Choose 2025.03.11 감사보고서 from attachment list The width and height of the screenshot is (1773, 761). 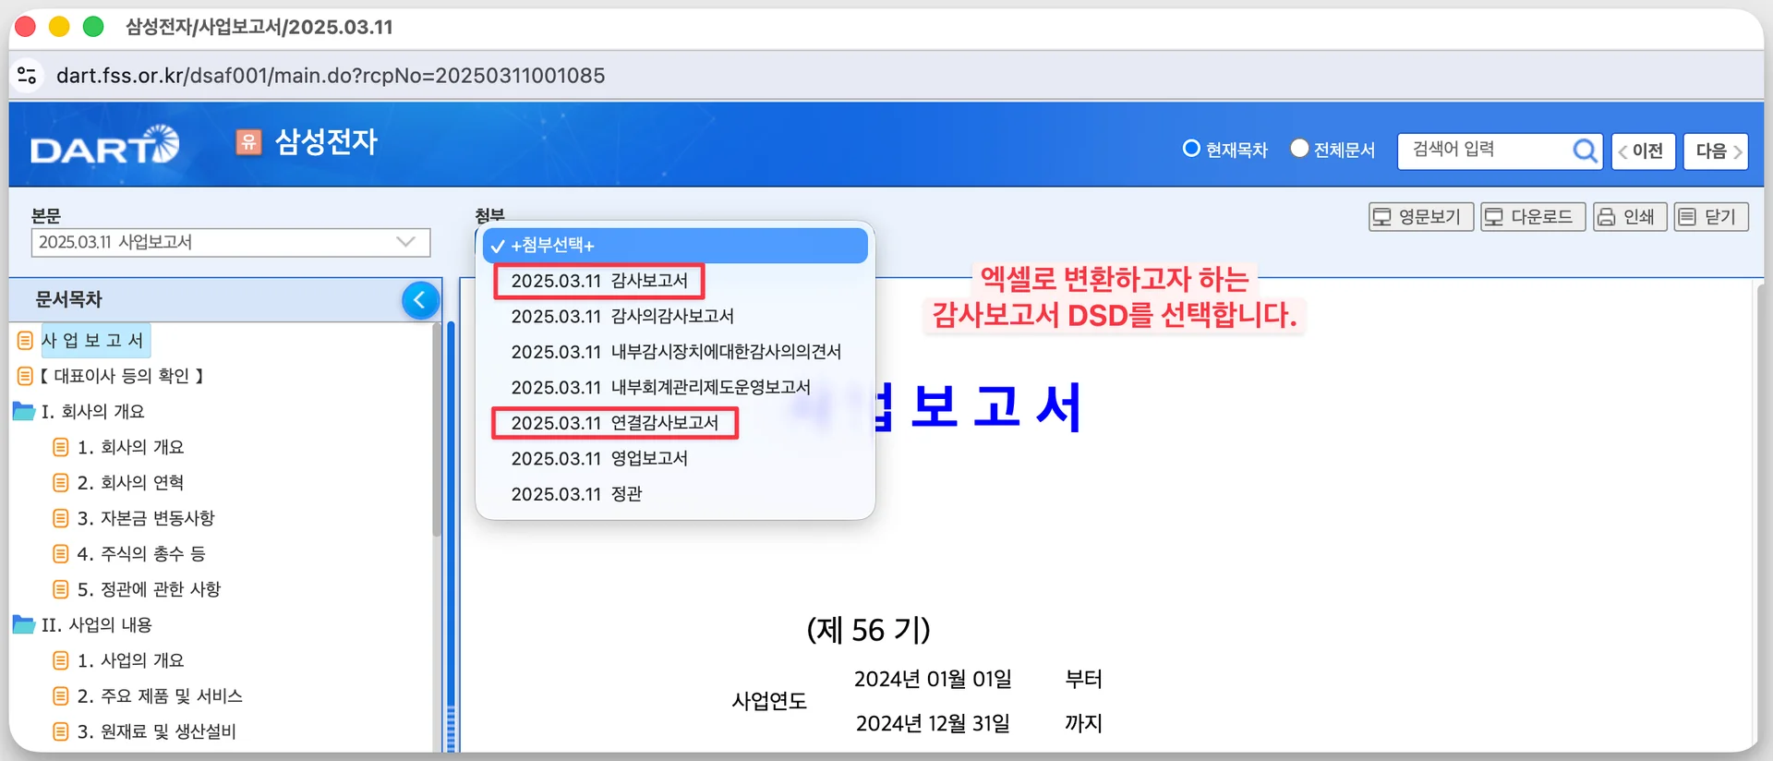pos(598,281)
